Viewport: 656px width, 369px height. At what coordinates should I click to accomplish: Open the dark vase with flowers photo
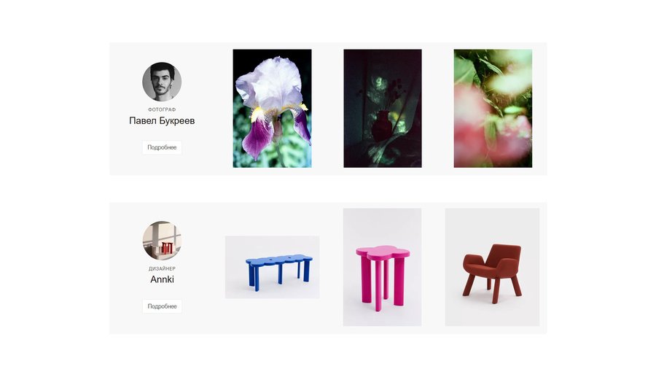pos(383,109)
